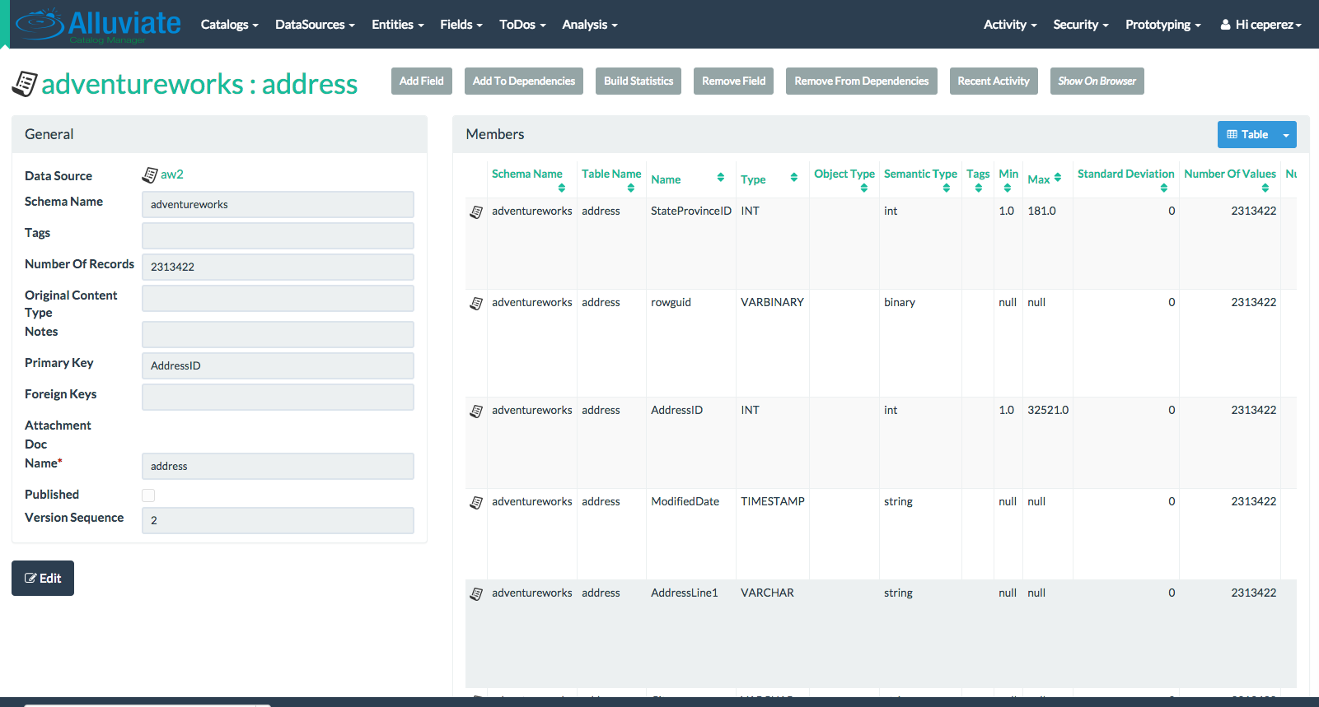Click Remove From Dependencies button

862,81
